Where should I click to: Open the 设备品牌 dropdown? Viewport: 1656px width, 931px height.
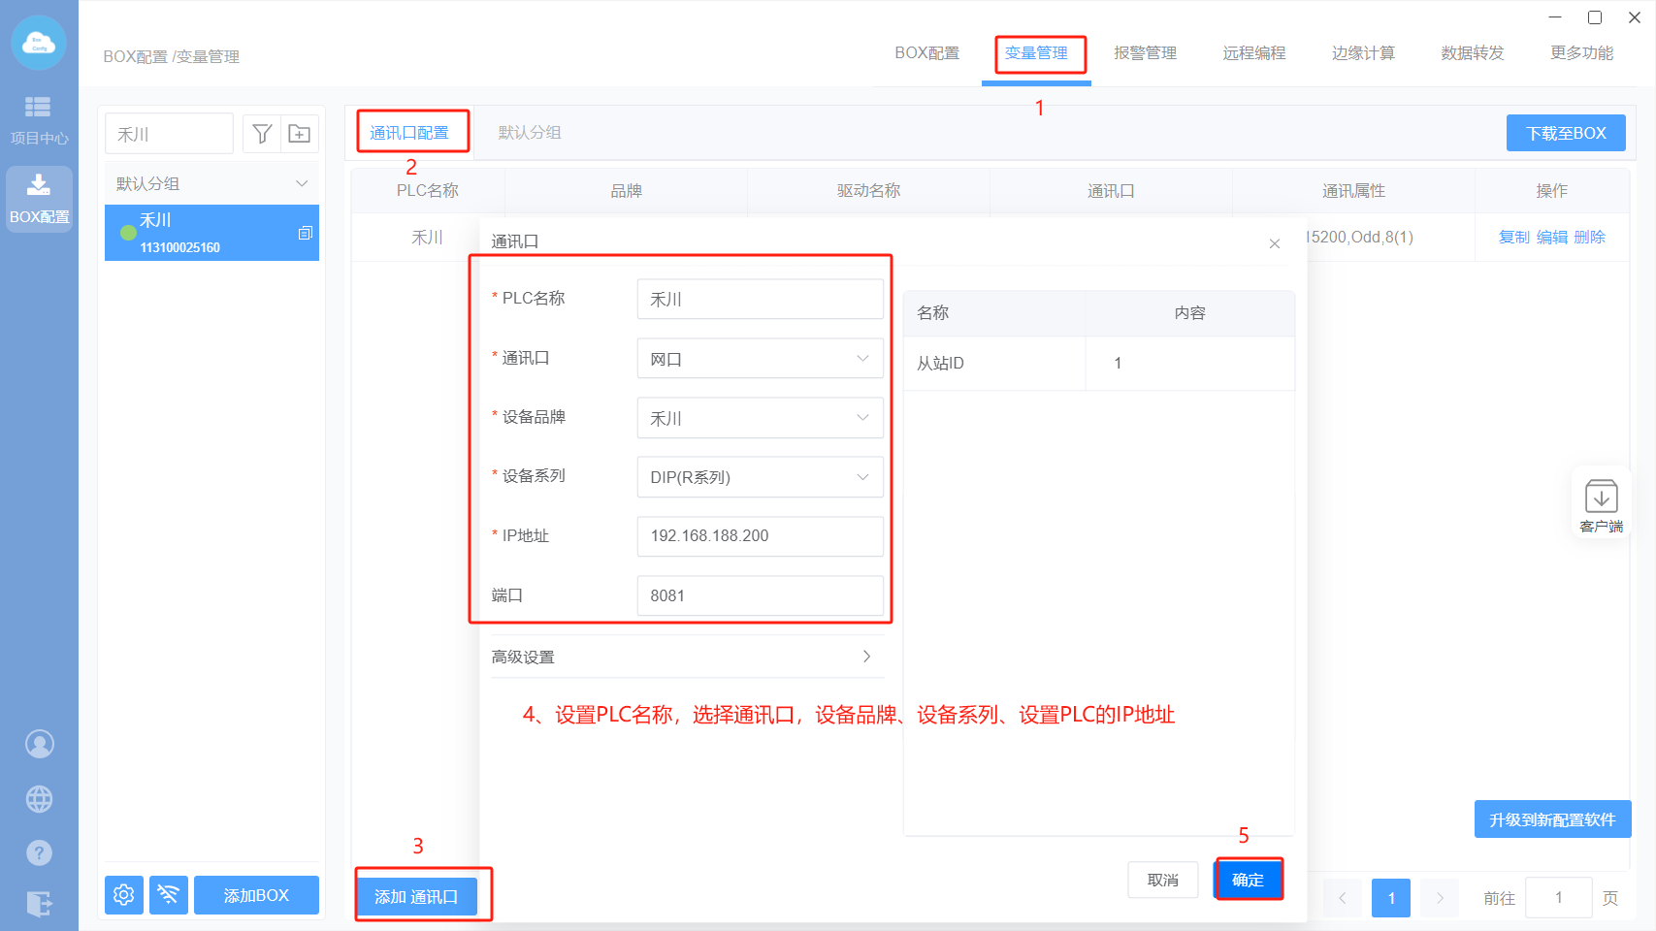(760, 418)
